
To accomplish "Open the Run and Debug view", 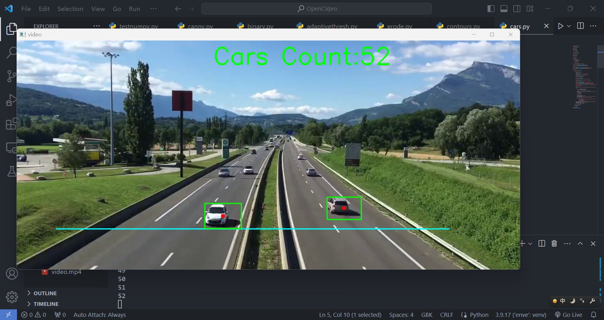I will [x=12, y=100].
